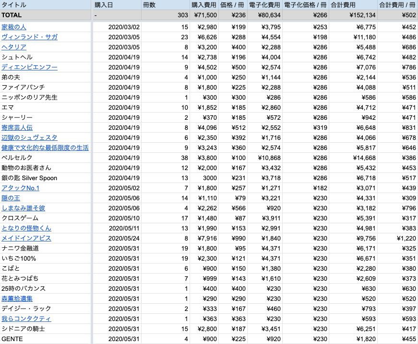418x344 pixels.
Task: Select メイドインアビス purchase cost ¥7,916
Action: tap(204, 239)
